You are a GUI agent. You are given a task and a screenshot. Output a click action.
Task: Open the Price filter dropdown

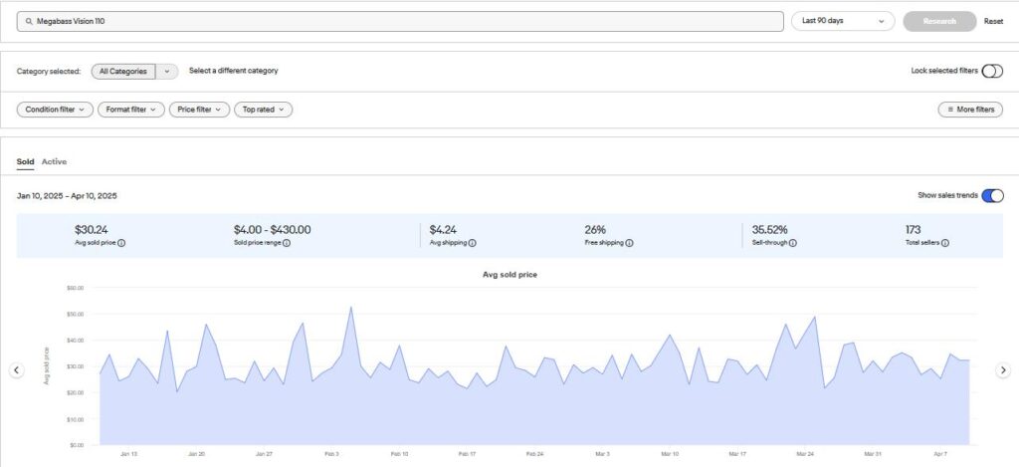point(199,110)
